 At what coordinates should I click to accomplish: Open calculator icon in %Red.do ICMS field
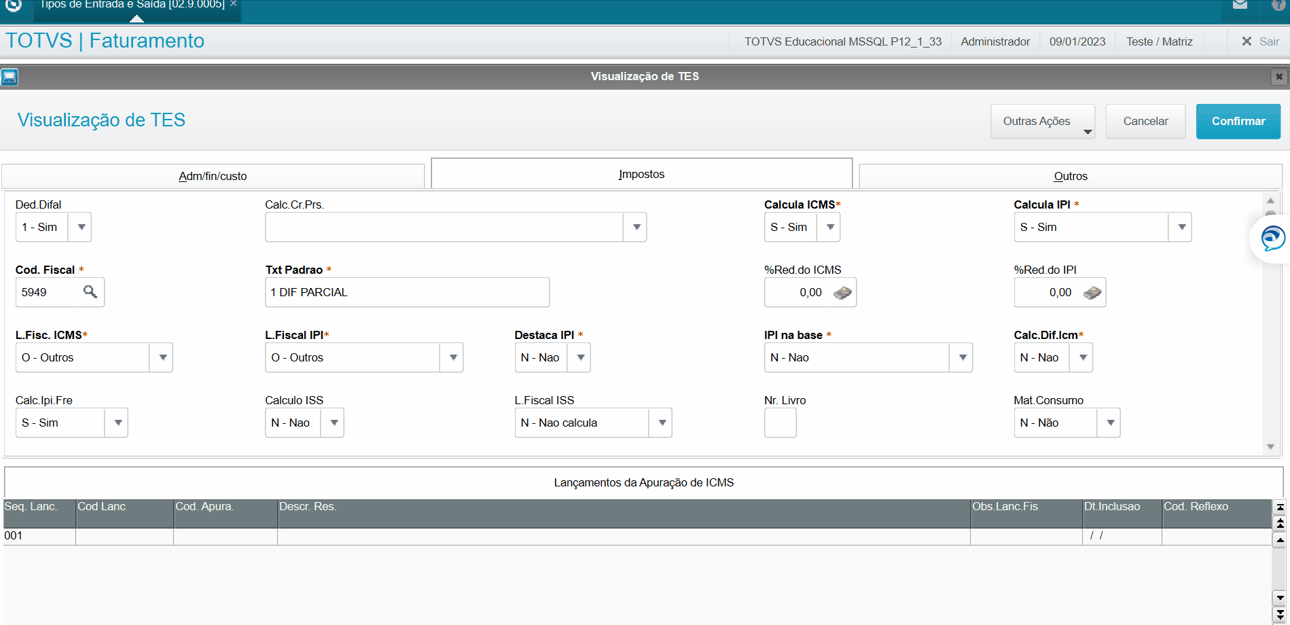tap(842, 293)
